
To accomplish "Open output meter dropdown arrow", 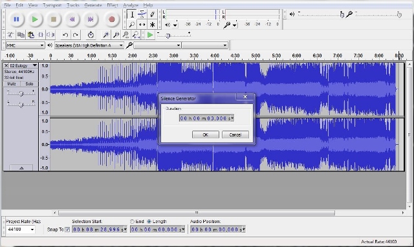I will (x=175, y=25).
